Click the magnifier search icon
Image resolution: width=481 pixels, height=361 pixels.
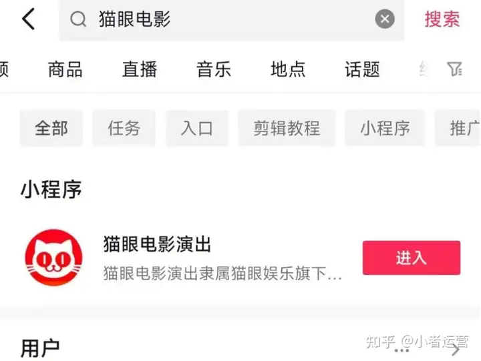point(78,19)
